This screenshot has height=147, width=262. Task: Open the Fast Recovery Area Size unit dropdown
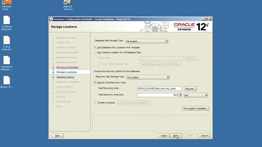point(196,95)
